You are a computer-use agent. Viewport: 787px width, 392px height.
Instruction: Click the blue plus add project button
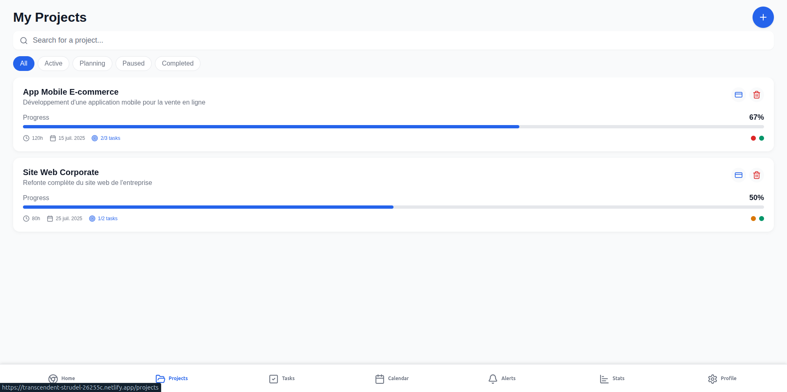(x=763, y=17)
